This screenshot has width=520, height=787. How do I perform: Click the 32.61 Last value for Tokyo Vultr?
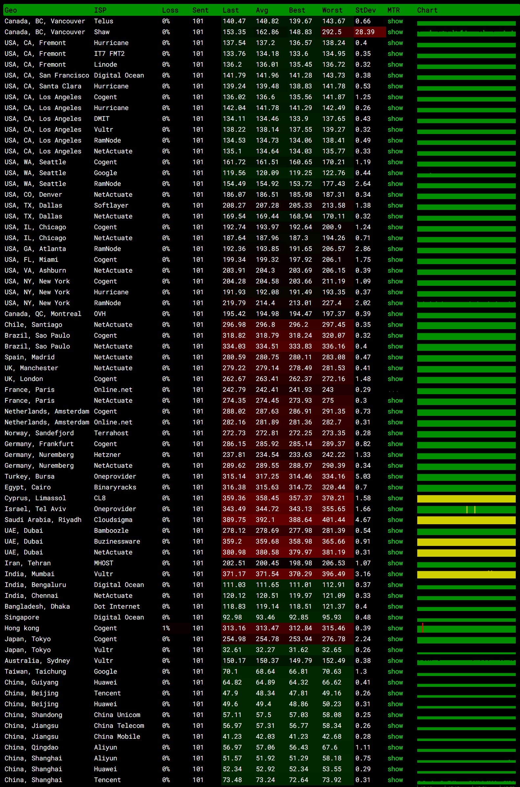232,650
